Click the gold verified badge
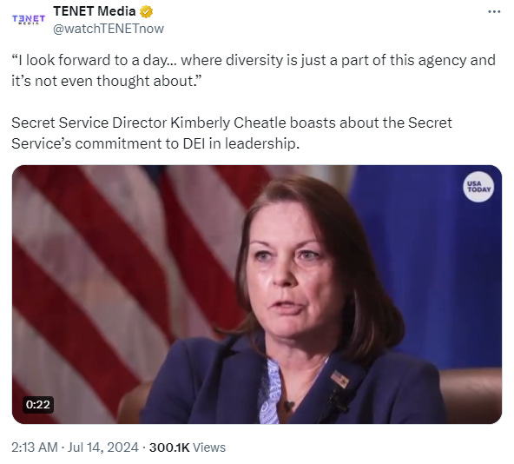This screenshot has height=464, width=514. pyautogui.click(x=146, y=12)
